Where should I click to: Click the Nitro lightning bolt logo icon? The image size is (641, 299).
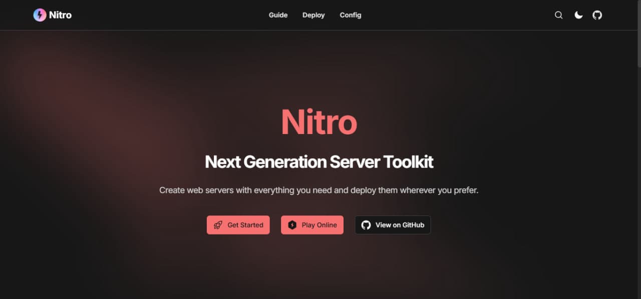click(x=40, y=15)
